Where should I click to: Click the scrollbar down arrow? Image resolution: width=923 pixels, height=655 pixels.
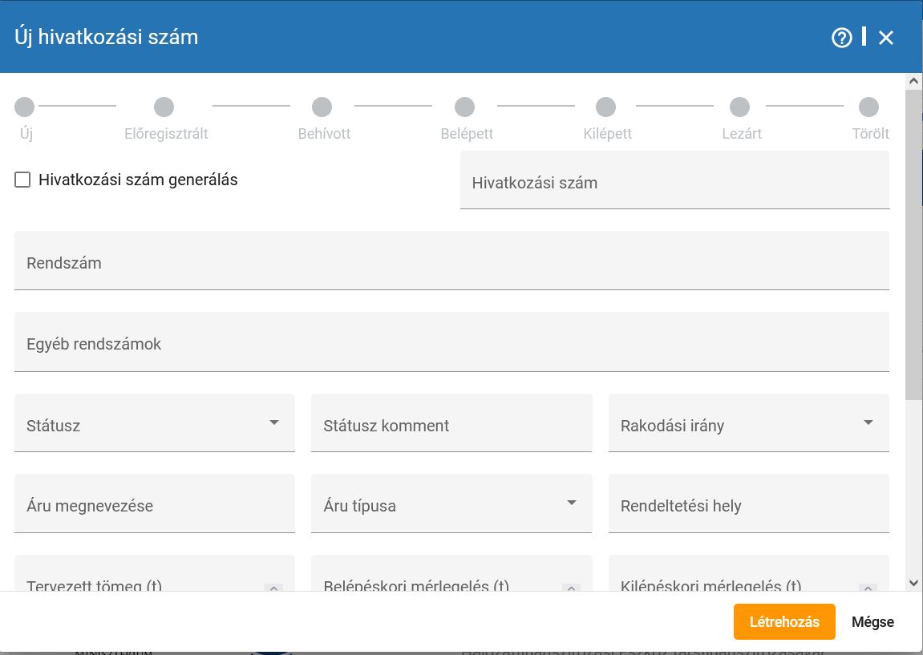(913, 583)
